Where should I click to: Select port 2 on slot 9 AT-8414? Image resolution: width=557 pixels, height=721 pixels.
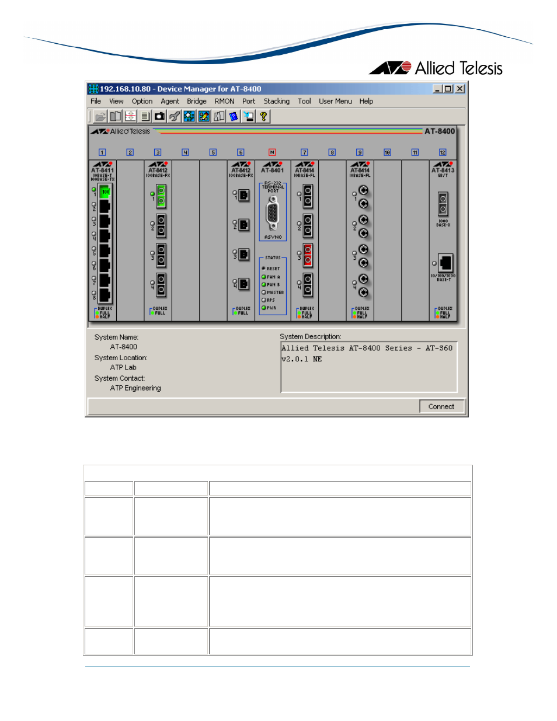click(363, 227)
